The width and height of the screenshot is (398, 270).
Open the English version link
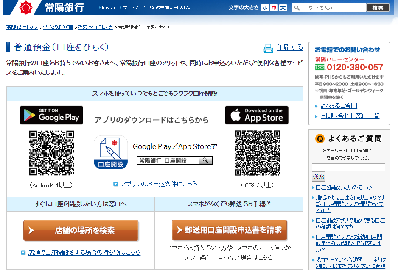tap(108, 8)
